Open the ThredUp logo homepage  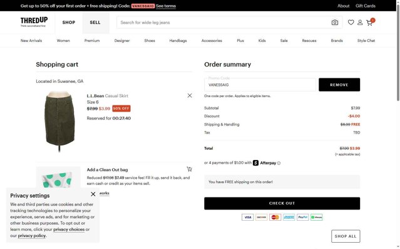pyautogui.click(x=34, y=22)
